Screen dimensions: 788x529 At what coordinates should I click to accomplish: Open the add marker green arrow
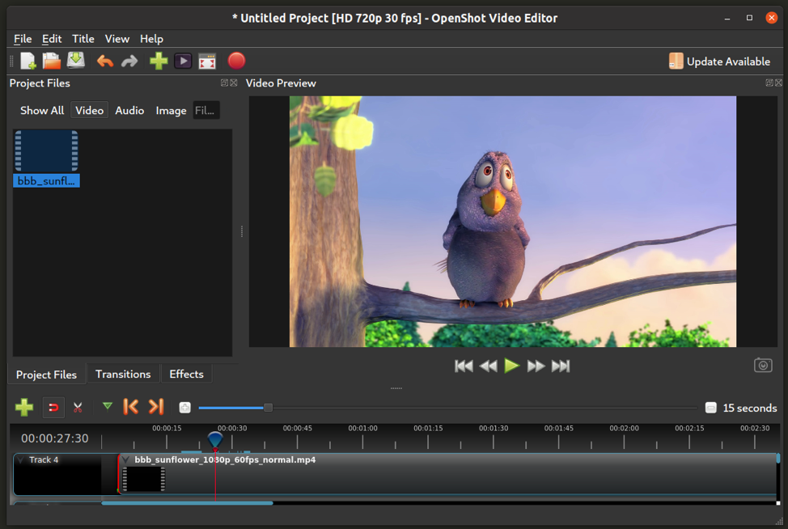click(107, 406)
